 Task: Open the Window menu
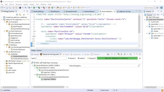point(43,4)
